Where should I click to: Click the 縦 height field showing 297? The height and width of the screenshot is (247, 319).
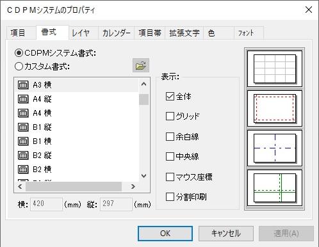click(116, 204)
